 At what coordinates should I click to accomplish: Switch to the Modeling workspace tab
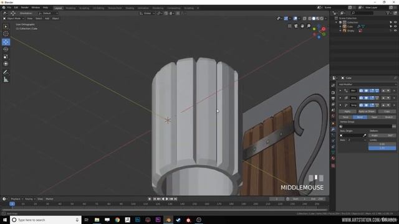[x=70, y=8]
